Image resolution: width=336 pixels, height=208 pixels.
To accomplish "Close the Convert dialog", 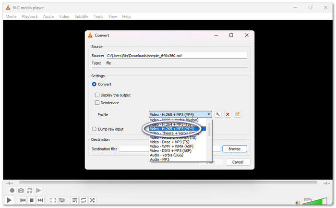I will (247, 35).
